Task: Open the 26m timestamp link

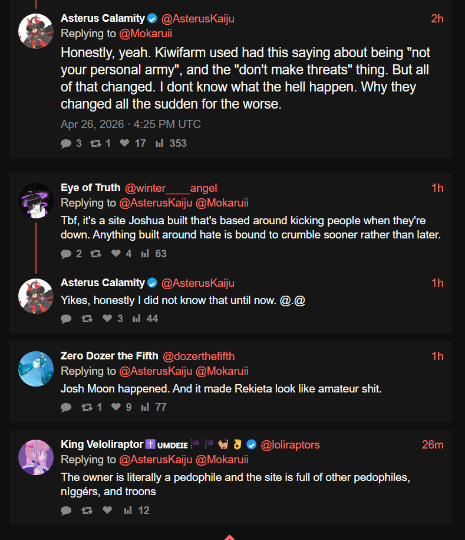Action: point(433,444)
